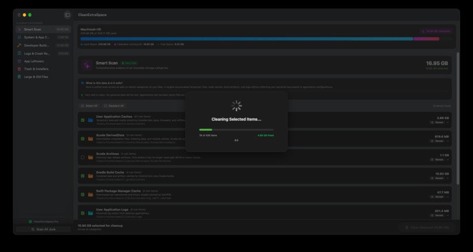Click the green cleaning progress bar

click(237, 130)
